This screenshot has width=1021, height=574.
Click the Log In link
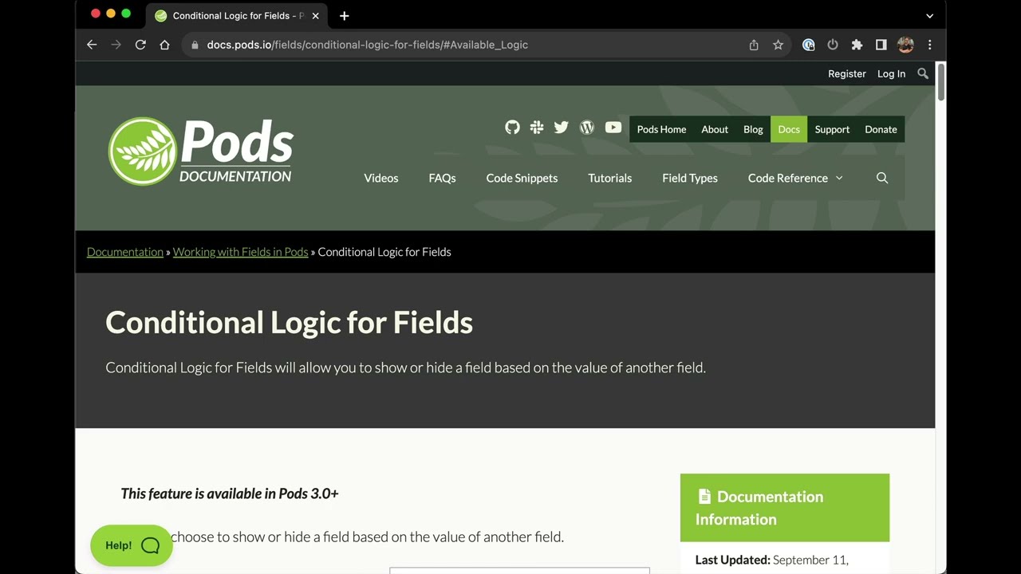pyautogui.click(x=891, y=73)
